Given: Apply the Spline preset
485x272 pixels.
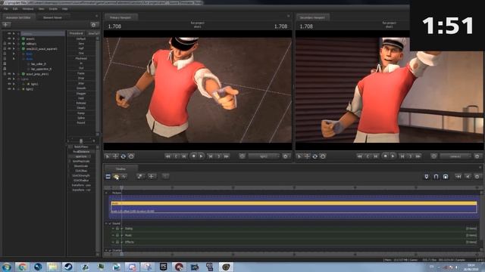Looking at the screenshot, I should pyautogui.click(x=81, y=118).
